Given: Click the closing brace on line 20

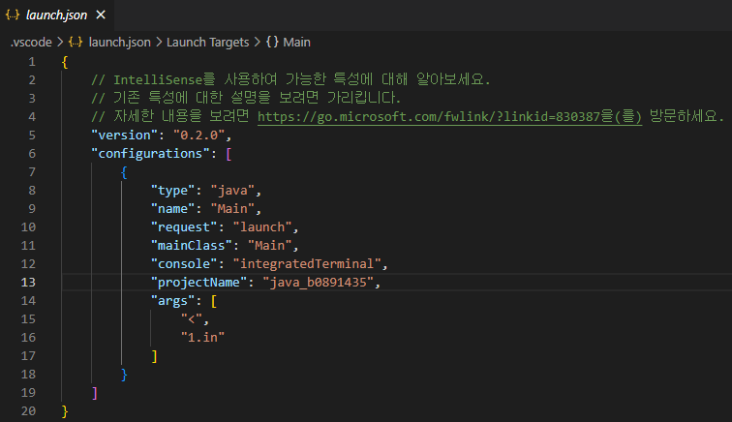Looking at the screenshot, I should pos(65,410).
